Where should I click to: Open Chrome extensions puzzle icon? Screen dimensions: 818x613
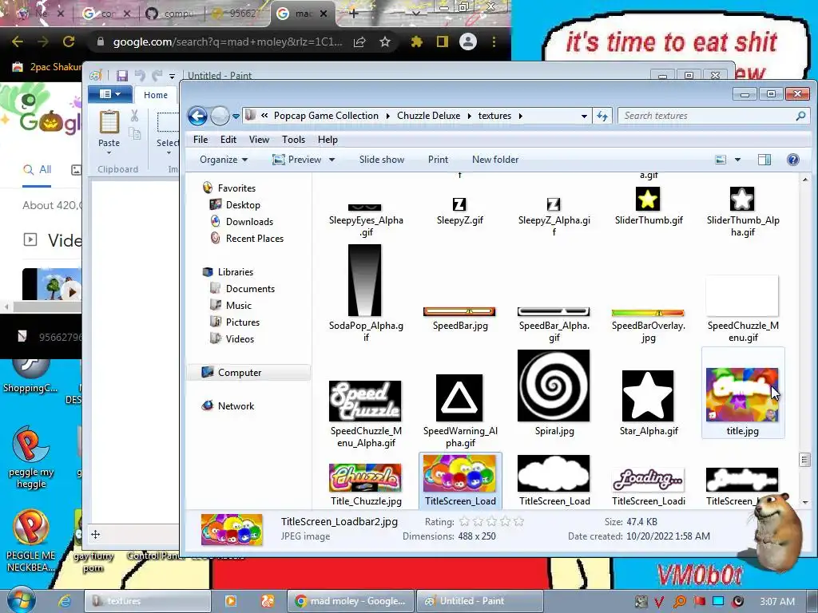(x=416, y=42)
